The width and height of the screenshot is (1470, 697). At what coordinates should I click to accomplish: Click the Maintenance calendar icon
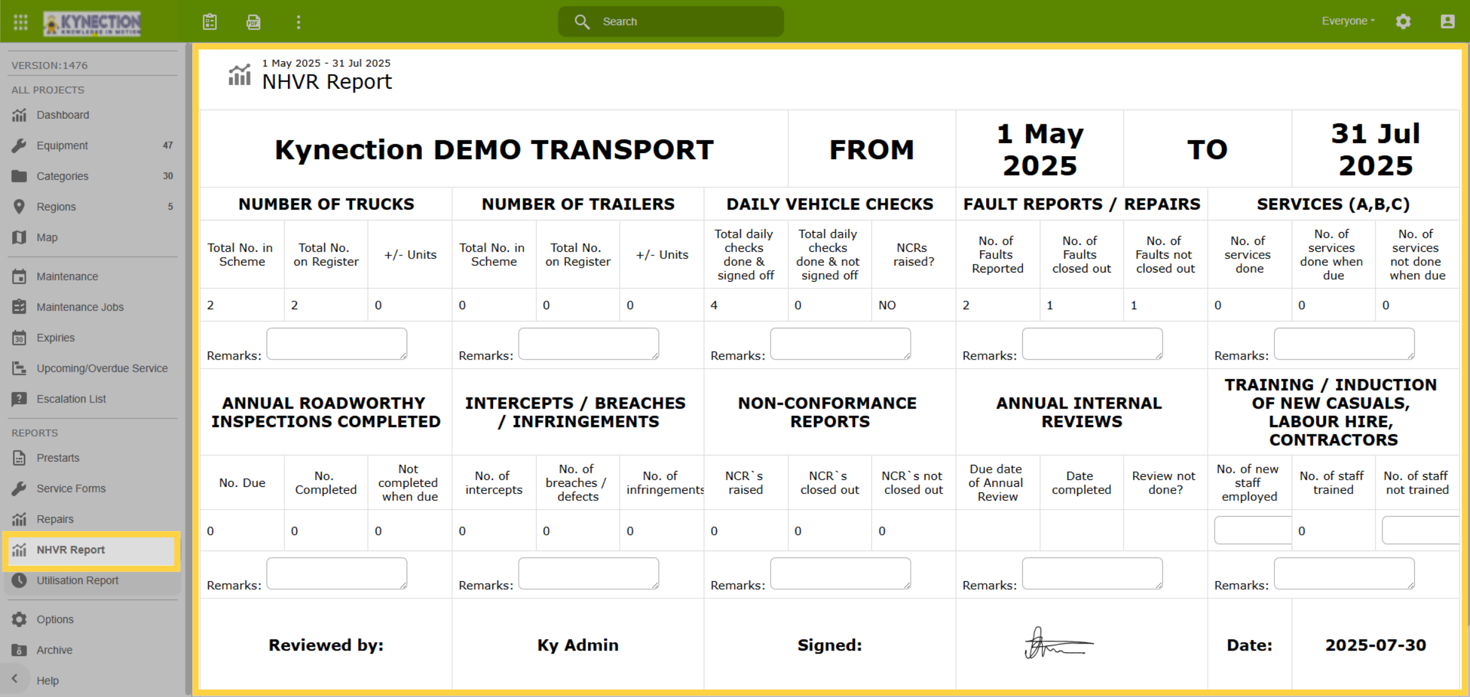click(20, 277)
